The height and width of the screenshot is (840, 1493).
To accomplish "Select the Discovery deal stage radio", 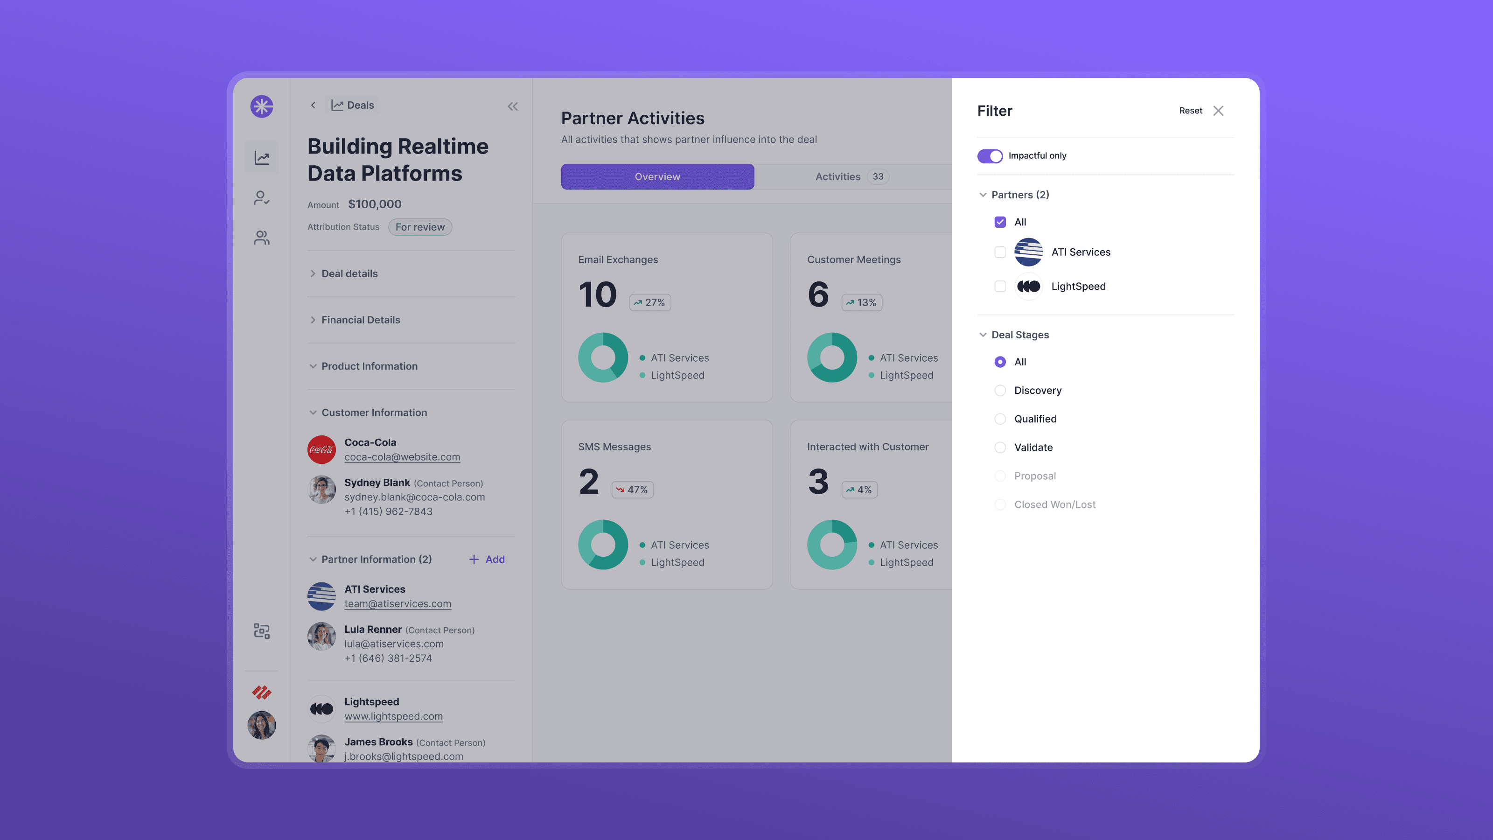I will click(1000, 390).
